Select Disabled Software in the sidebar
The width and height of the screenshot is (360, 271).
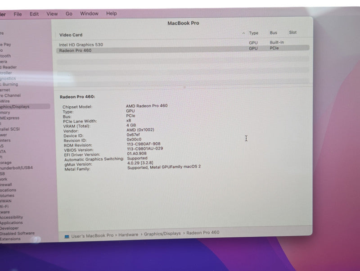click(x=17, y=233)
